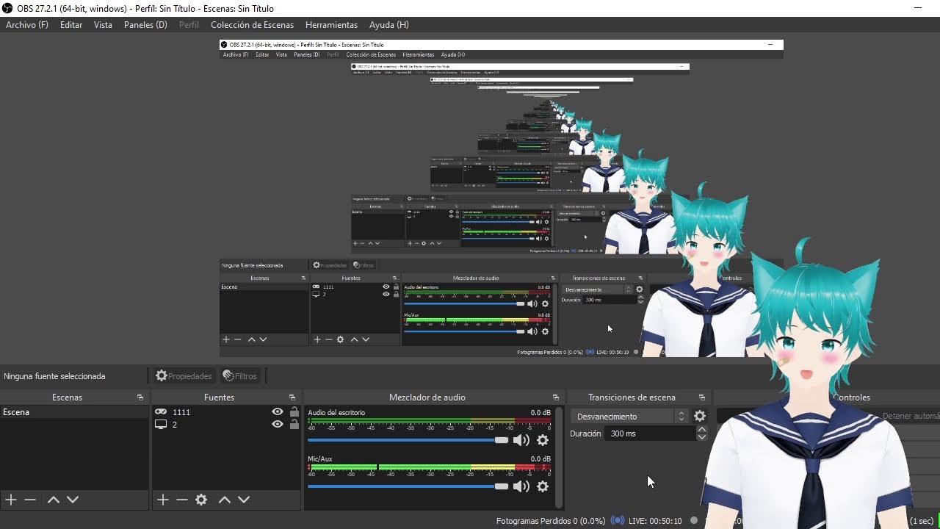Increase Duración with up stepper

pyautogui.click(x=702, y=430)
